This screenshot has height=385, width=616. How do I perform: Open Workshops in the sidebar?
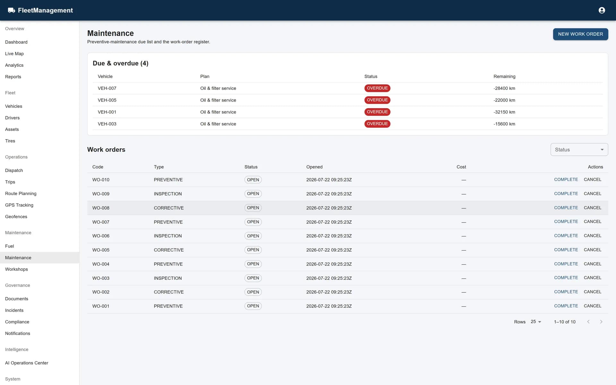pyautogui.click(x=39, y=269)
